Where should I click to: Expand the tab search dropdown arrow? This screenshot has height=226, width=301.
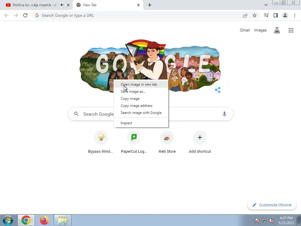pyautogui.click(x=266, y=5)
